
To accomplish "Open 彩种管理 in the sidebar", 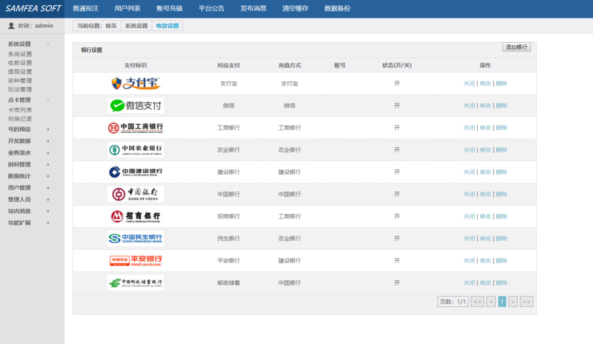I will click(x=20, y=81).
